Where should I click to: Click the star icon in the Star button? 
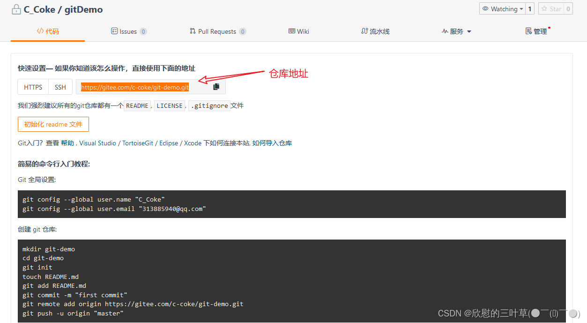click(544, 9)
